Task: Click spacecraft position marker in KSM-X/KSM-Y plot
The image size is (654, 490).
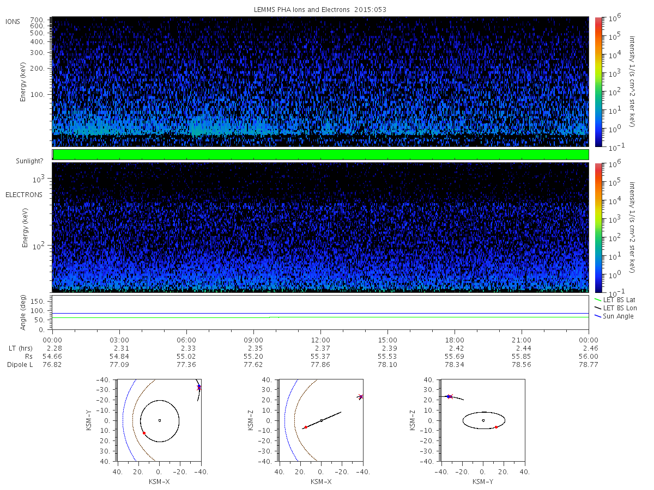Action: pos(199,387)
